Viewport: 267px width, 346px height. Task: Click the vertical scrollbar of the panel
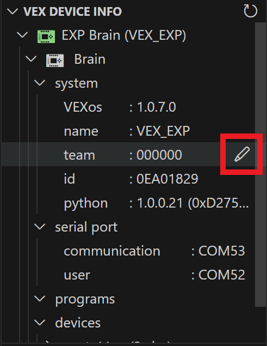click(x=260, y=164)
